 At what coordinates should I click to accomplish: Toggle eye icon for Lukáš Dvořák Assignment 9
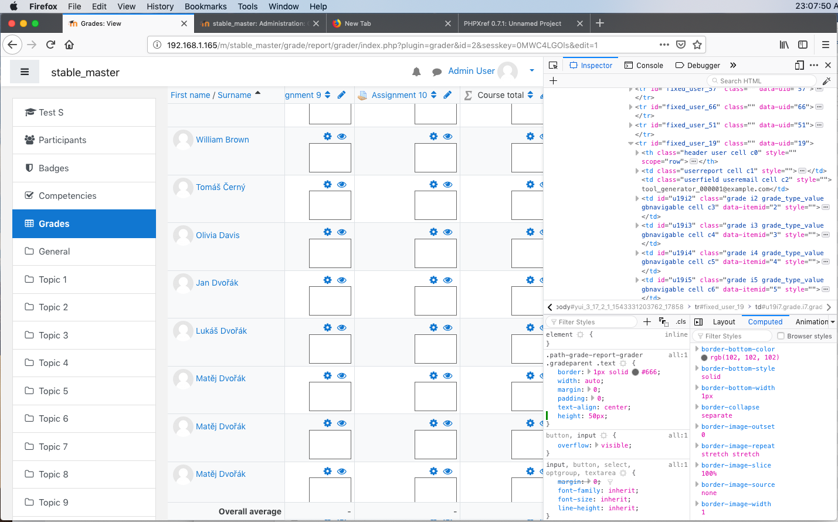pos(342,327)
